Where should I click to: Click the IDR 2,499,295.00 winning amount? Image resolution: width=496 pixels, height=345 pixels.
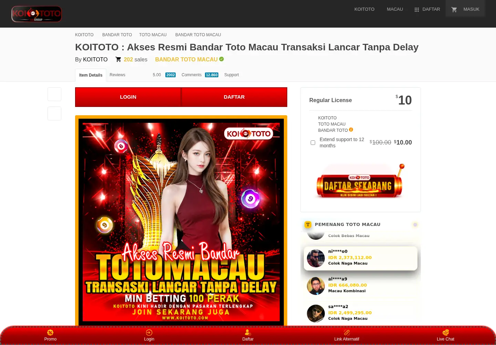350,313
